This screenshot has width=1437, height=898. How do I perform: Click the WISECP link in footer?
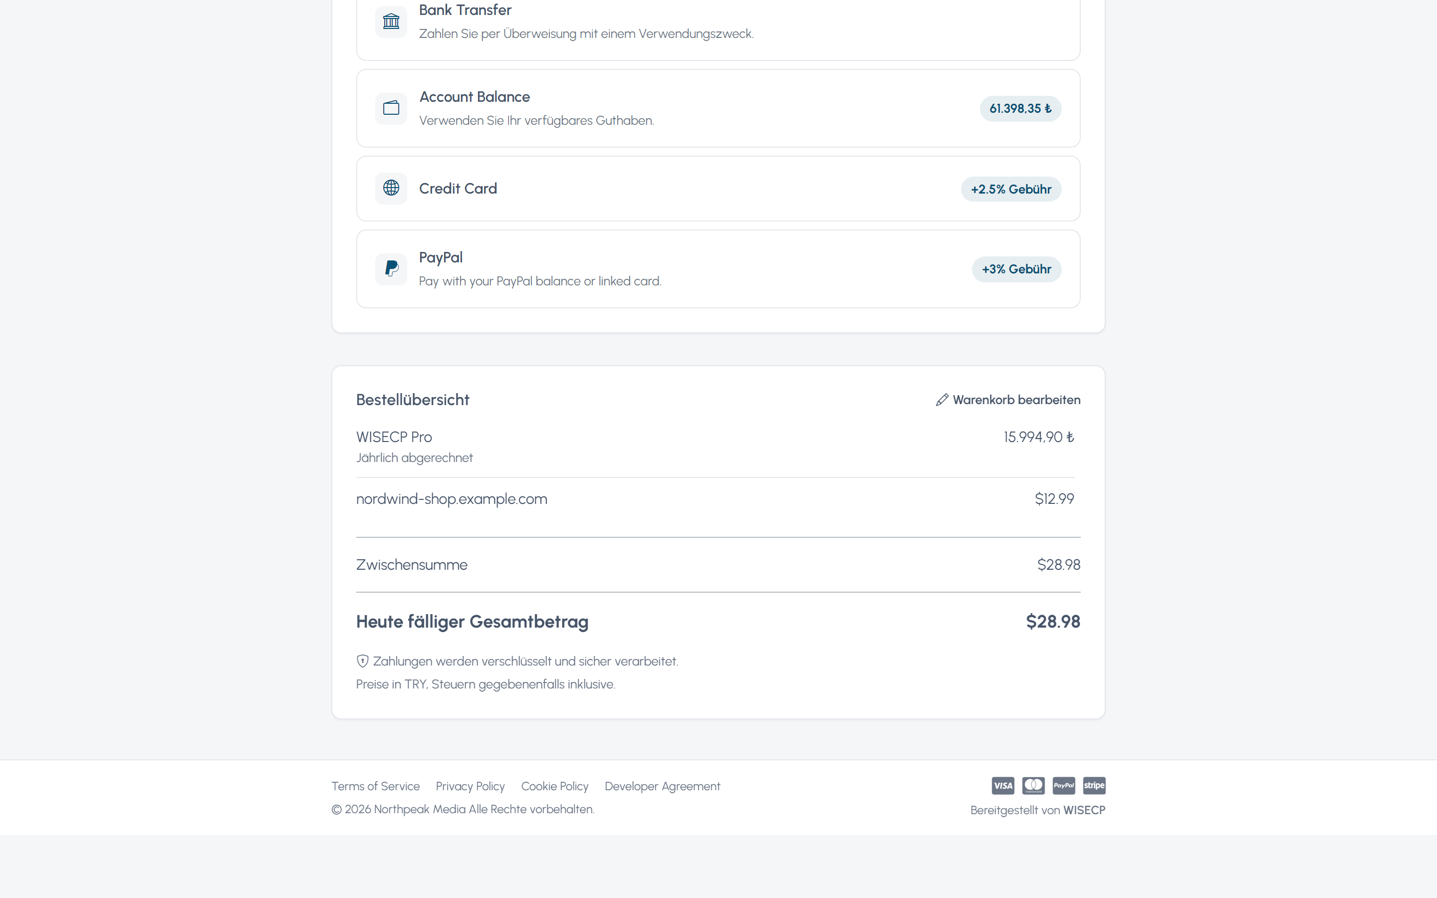1084,810
